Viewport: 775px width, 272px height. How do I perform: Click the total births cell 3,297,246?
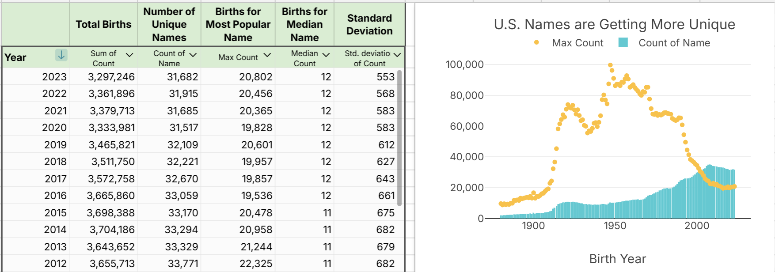(111, 77)
